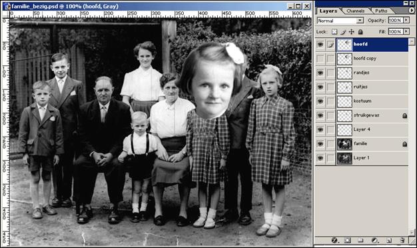Click the Layer 1 thumbnail
This screenshot has height=248, width=417.
tap(344, 158)
